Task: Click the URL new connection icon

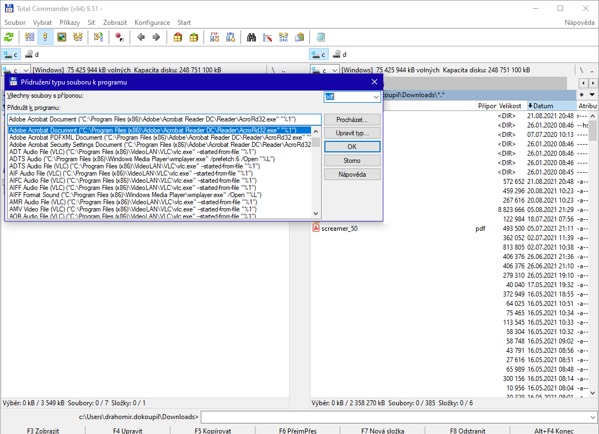Action: (x=231, y=38)
